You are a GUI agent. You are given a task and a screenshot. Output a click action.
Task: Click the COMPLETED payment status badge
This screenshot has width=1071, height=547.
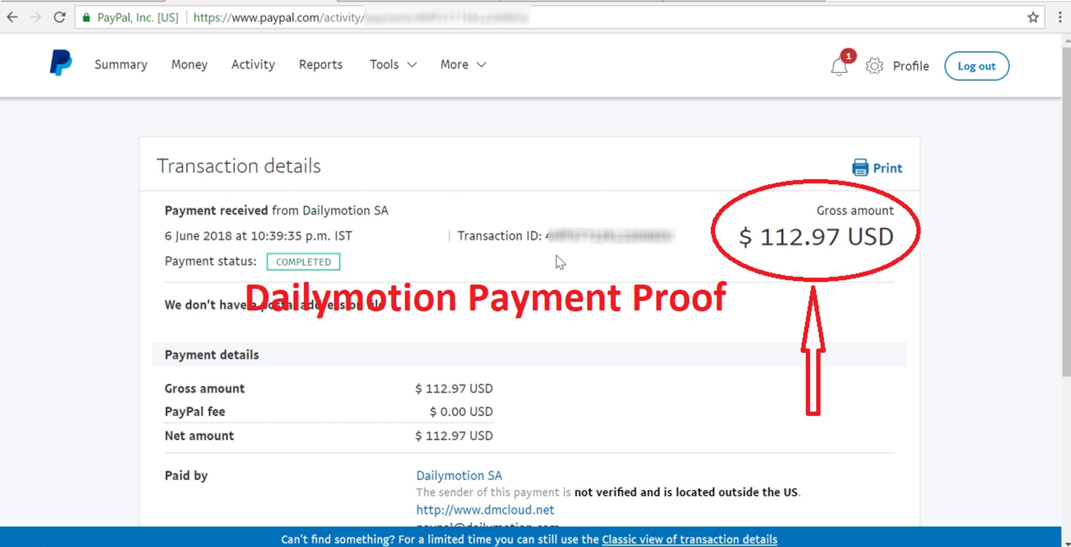(303, 262)
